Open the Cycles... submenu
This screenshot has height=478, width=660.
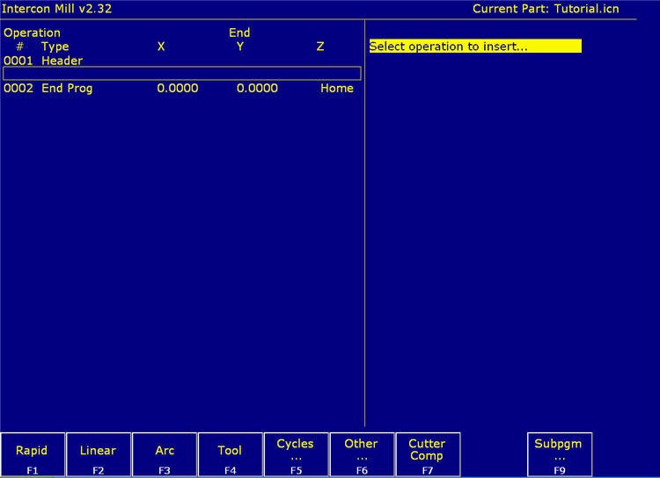point(295,454)
